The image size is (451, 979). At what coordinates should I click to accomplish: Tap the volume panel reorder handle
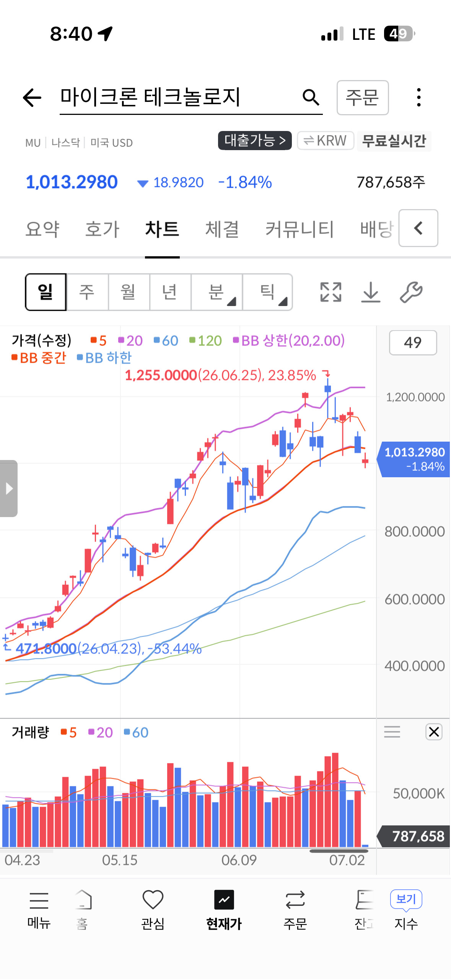coord(392,732)
